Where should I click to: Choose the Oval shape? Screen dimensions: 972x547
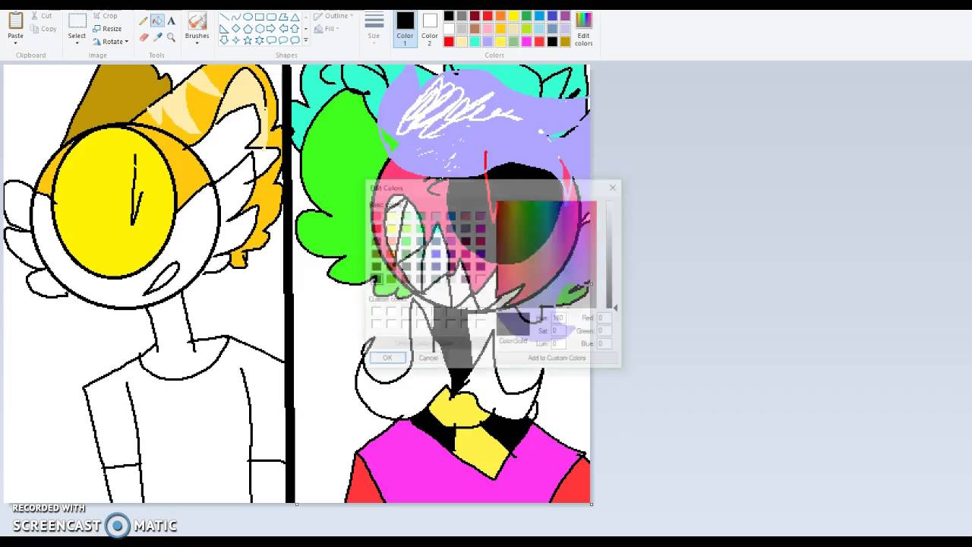pyautogui.click(x=248, y=17)
